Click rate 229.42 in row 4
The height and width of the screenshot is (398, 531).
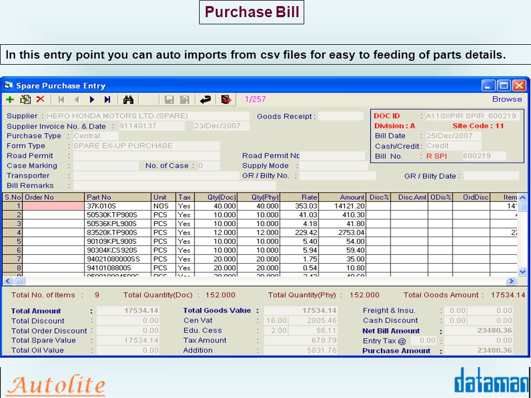click(299, 233)
